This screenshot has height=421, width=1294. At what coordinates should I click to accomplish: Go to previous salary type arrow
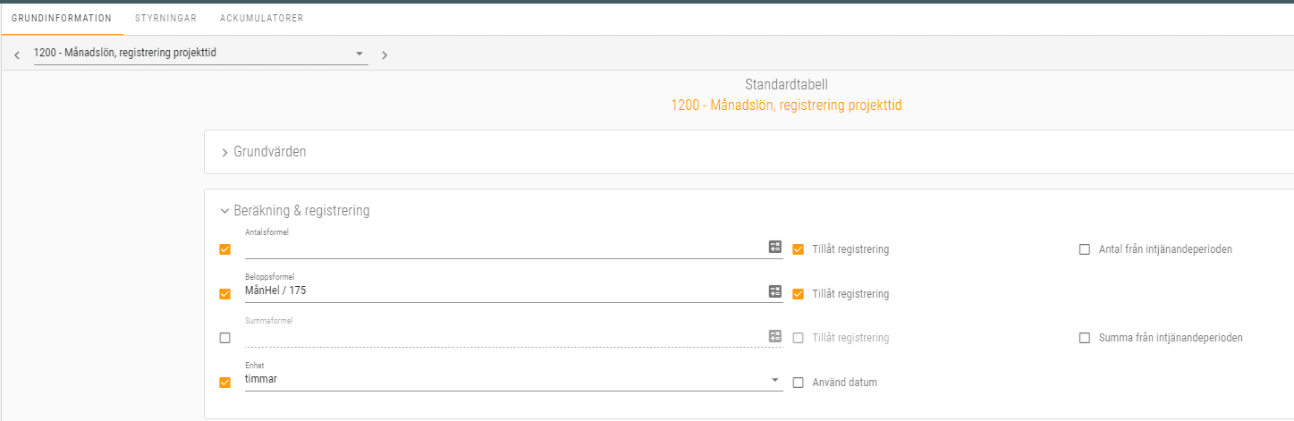(17, 55)
